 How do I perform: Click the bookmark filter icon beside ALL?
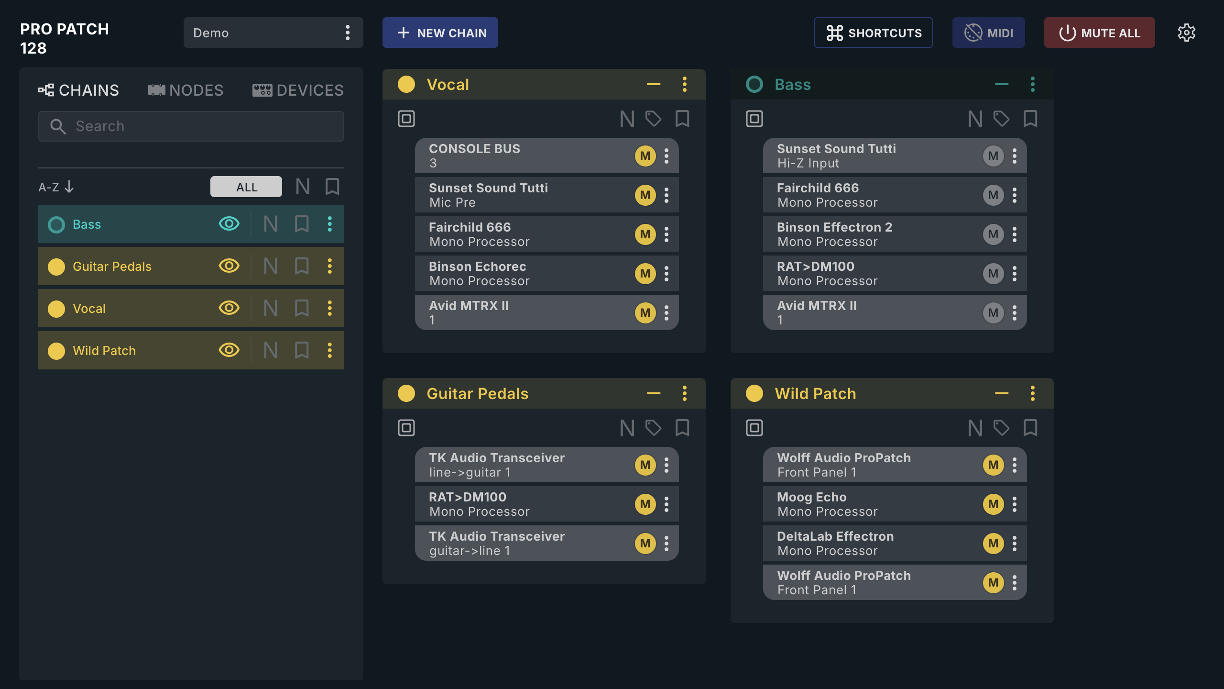click(332, 187)
